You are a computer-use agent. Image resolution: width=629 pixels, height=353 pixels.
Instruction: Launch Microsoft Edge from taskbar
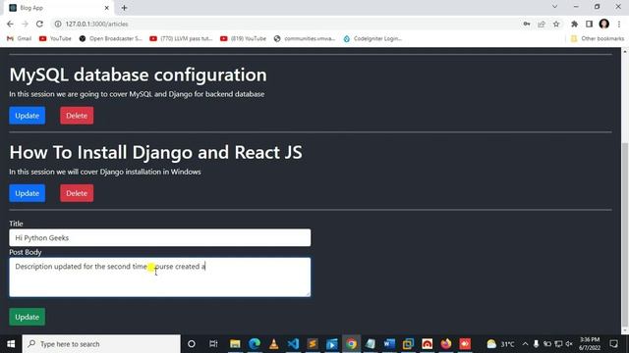(x=255, y=344)
